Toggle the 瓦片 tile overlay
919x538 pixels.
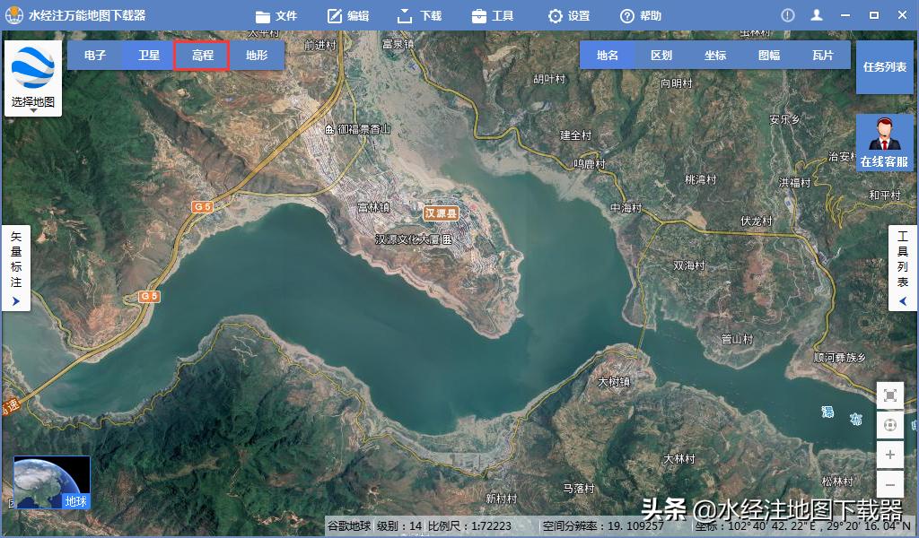pos(823,55)
